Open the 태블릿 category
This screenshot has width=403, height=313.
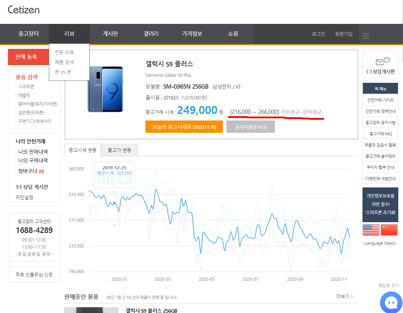click(x=24, y=95)
